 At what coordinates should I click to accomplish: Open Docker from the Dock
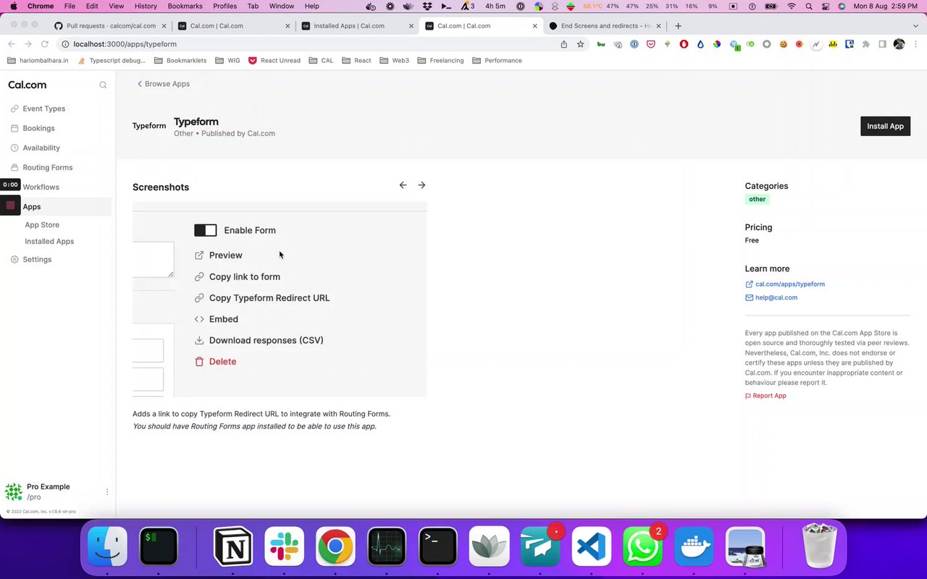click(x=694, y=546)
